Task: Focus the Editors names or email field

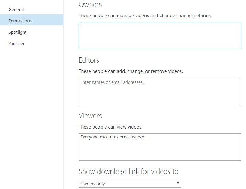Action: pyautogui.click(x=160, y=91)
